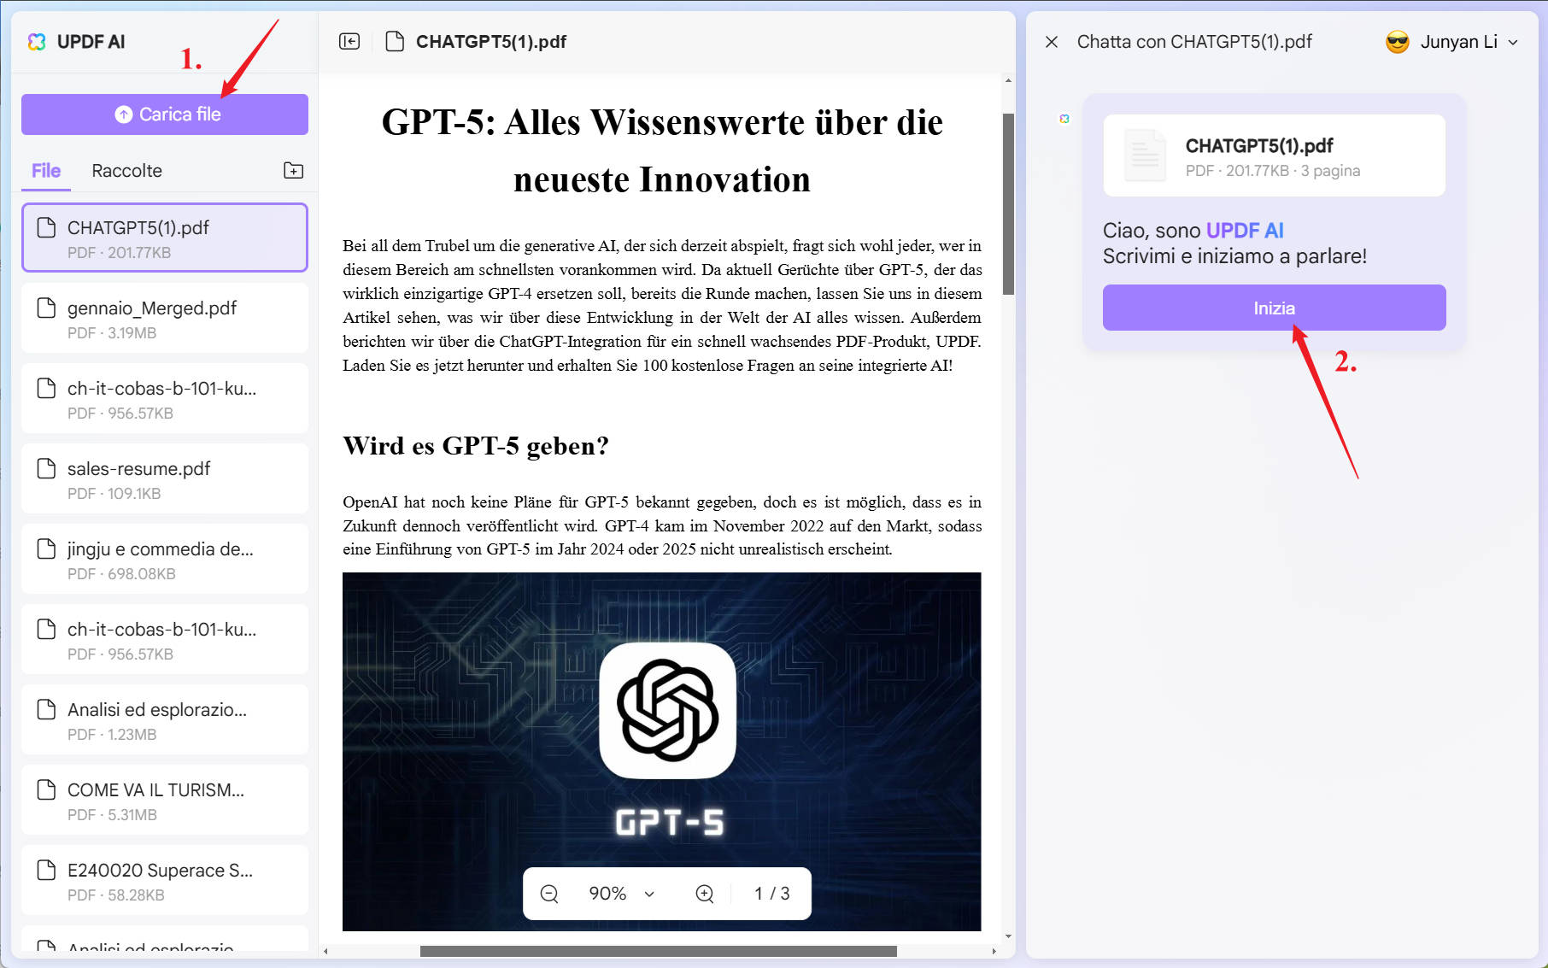
Task: Open sales-resume.pdf from the file list
Action: 165,479
